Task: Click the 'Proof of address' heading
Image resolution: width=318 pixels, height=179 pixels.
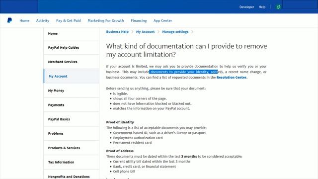Action: click(120, 151)
